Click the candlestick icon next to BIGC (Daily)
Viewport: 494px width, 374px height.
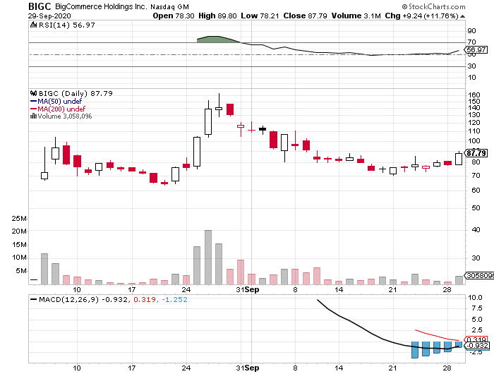(33, 93)
